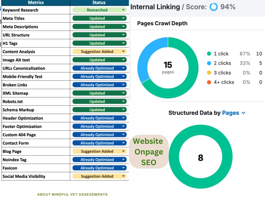Image resolution: width=265 pixels, height=199 pixels.
Task: Open Schema Markup status dropdown
Action: coord(100,110)
